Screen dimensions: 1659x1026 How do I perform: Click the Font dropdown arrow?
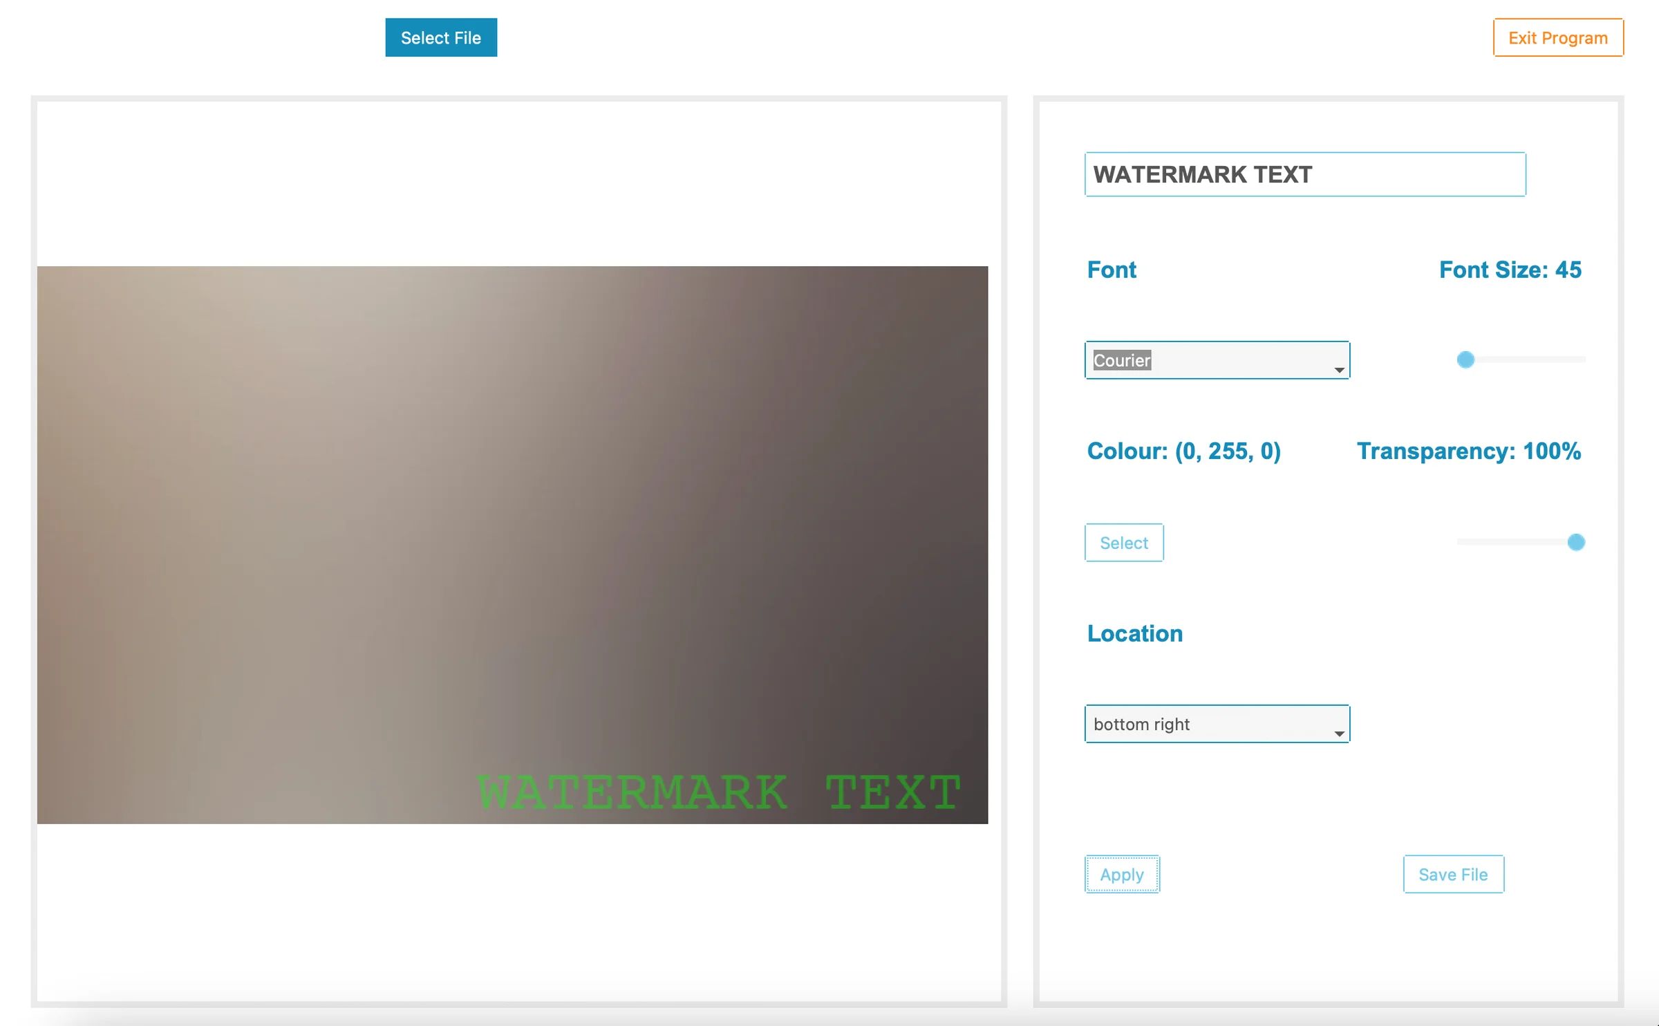click(x=1339, y=369)
